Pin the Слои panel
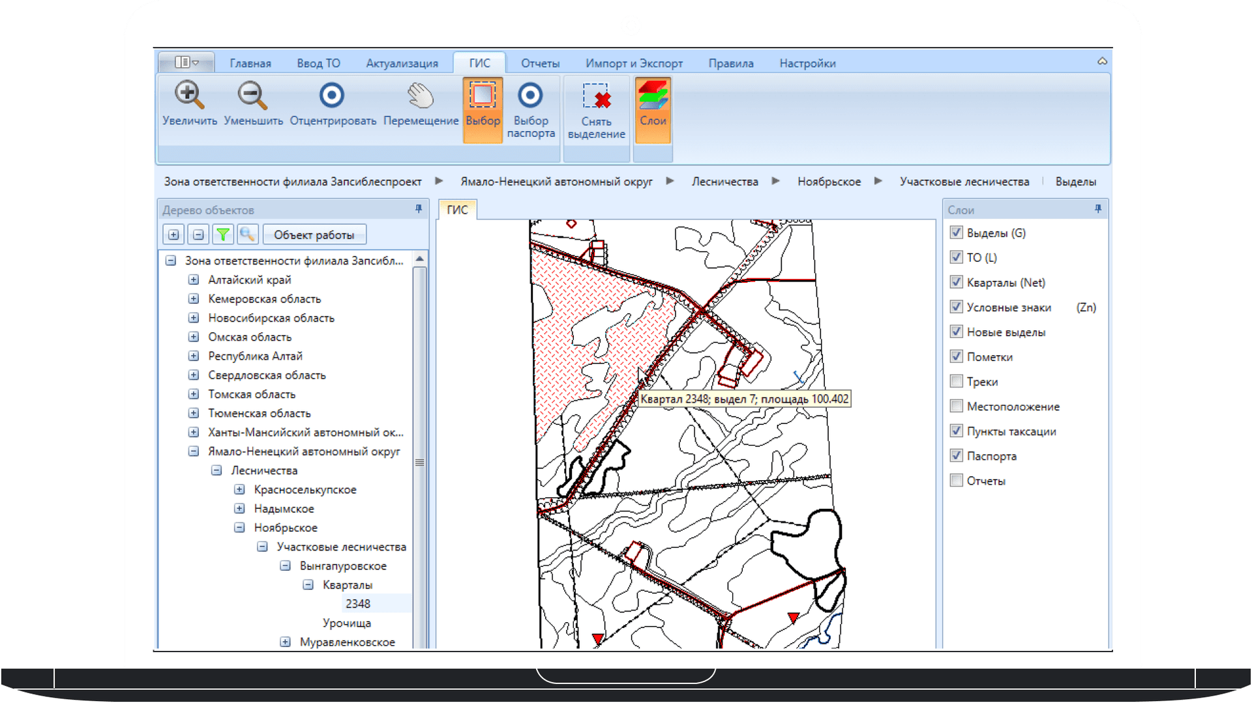This screenshot has width=1252, height=703. [1098, 209]
